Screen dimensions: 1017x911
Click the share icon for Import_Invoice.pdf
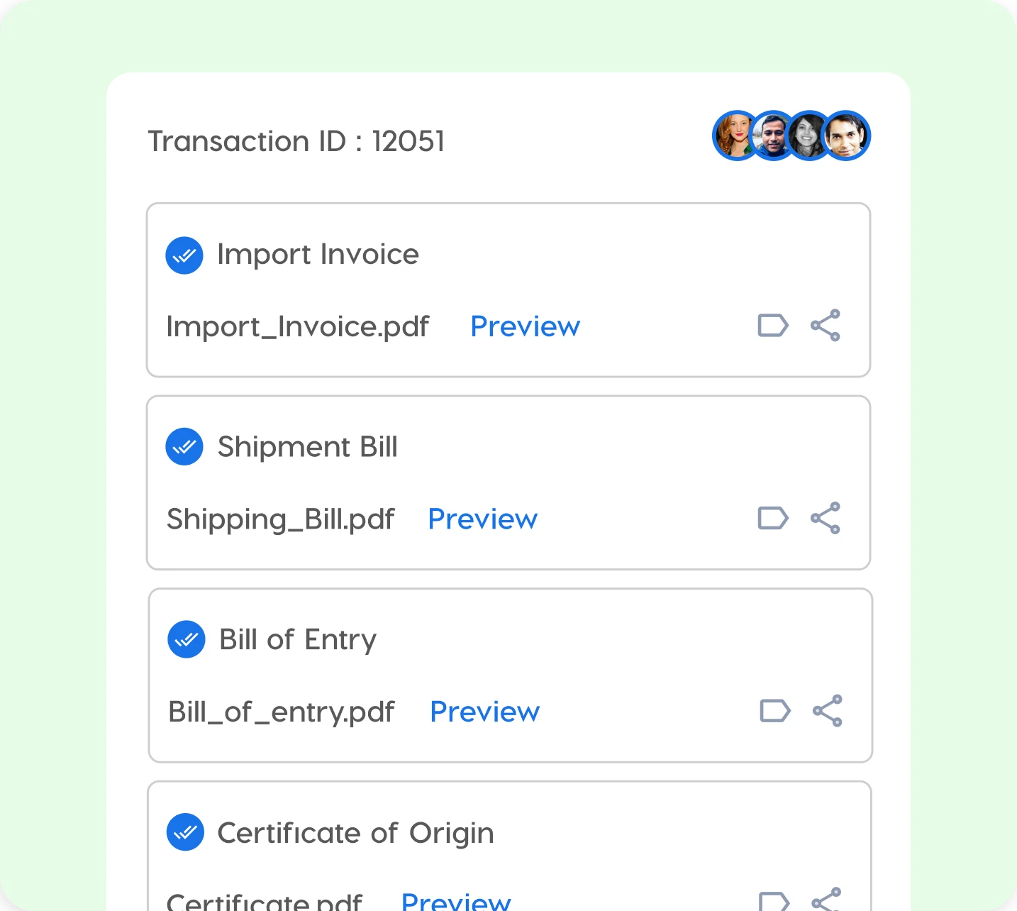click(x=825, y=326)
